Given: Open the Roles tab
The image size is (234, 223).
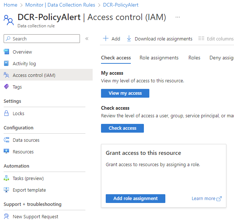Looking at the screenshot, I should coord(194,58).
